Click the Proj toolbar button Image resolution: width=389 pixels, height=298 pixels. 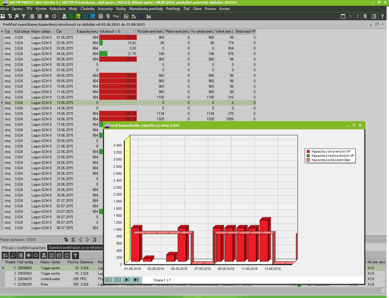point(116,16)
